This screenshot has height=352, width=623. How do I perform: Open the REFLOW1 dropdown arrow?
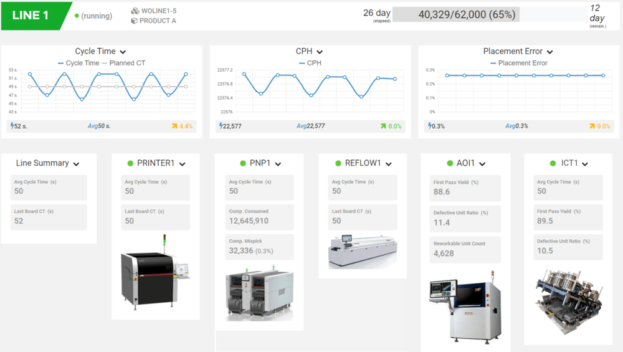click(x=389, y=164)
